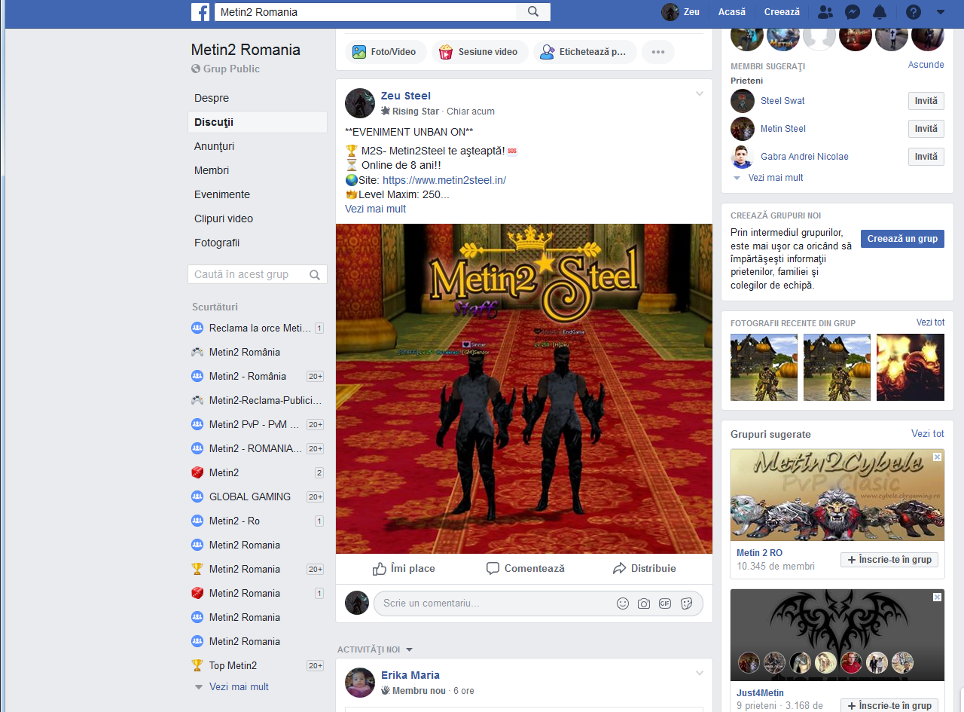Expand suggested members Vezi mai mult

[776, 178]
